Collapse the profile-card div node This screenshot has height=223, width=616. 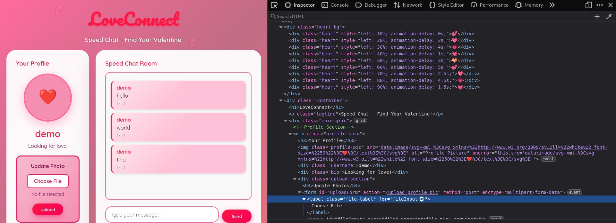point(290,134)
